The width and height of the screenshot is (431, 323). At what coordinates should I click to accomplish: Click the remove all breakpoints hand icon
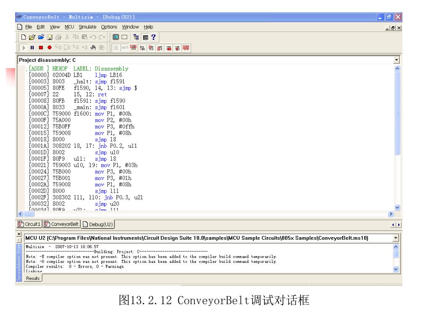pyautogui.click(x=102, y=48)
